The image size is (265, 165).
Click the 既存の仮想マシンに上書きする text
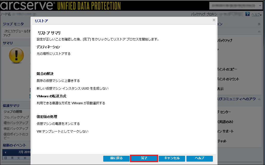pyautogui.click(x=58, y=81)
